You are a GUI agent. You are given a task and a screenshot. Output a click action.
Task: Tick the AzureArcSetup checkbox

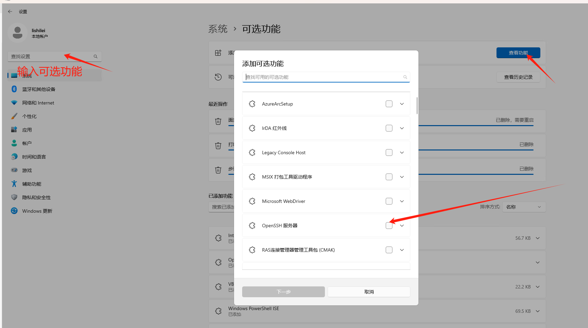[x=389, y=104]
